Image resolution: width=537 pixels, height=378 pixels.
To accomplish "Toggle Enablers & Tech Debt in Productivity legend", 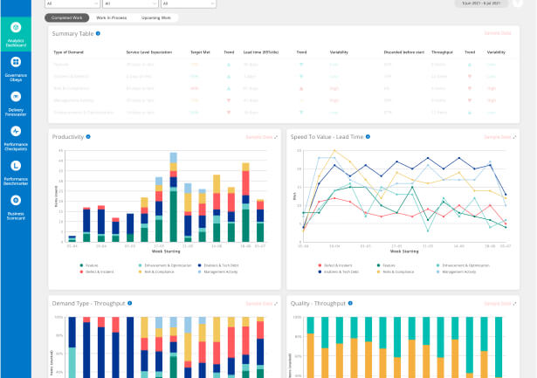I will click(218, 265).
